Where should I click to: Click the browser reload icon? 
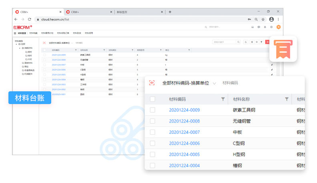pos(29,19)
